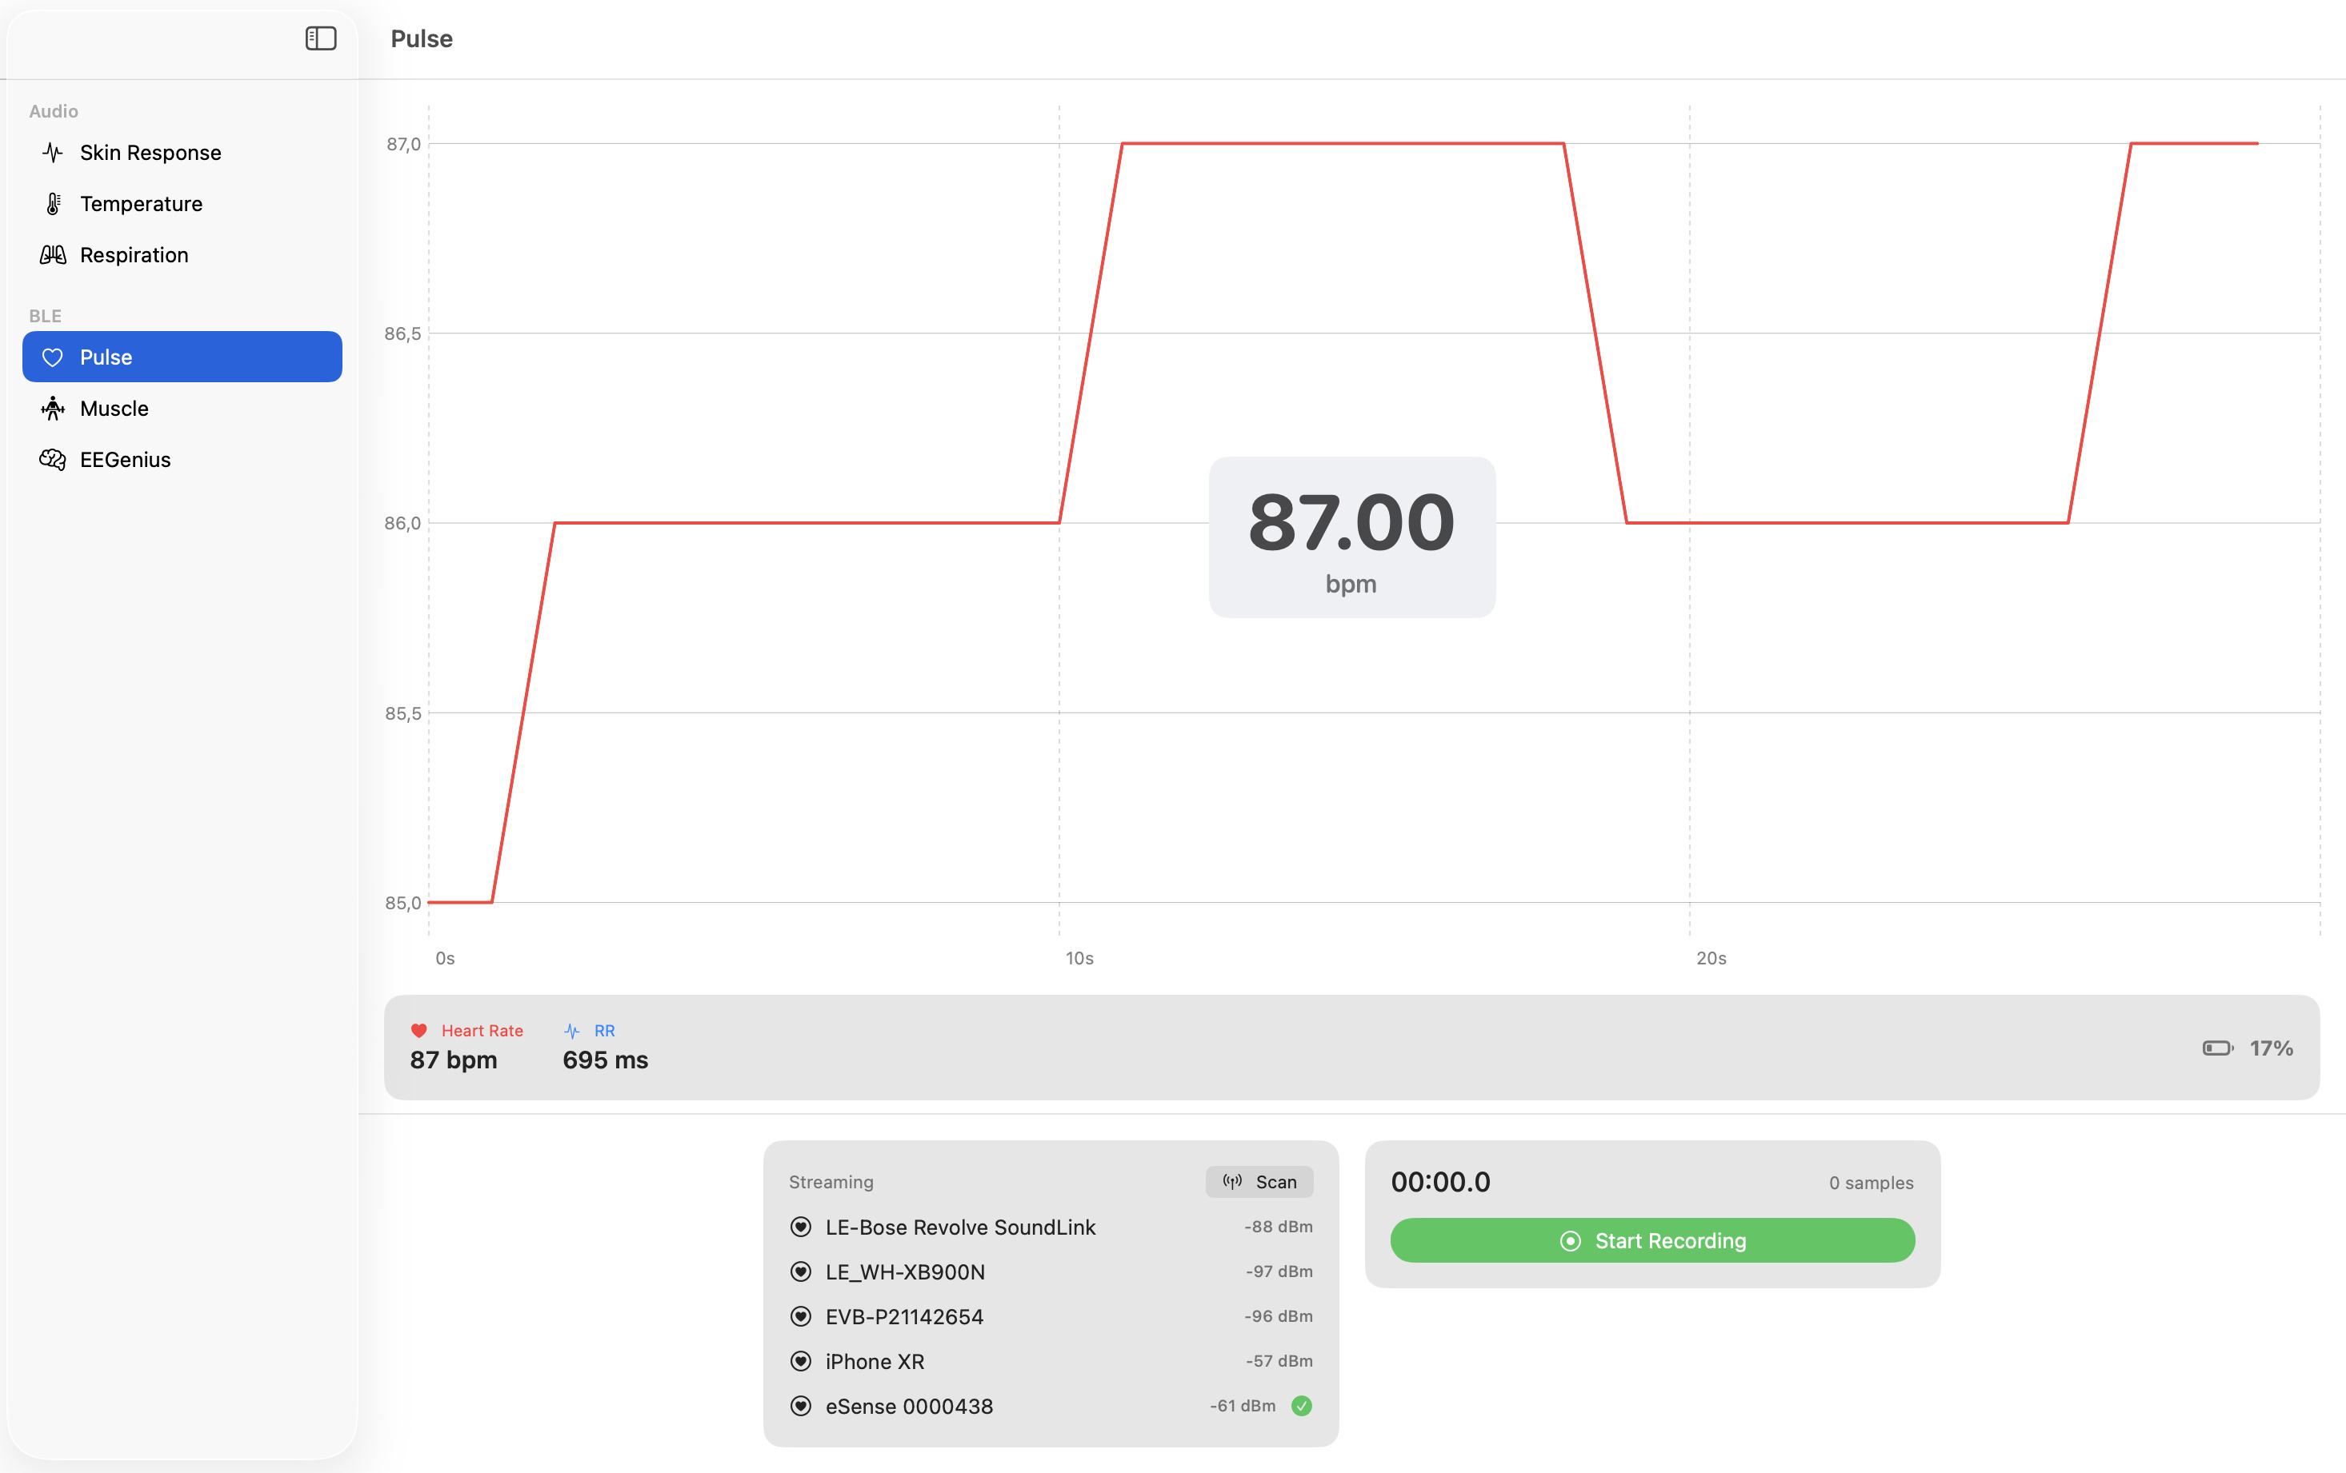Click the Pulse heart icon in the sidebar
Image resolution: width=2346 pixels, height=1473 pixels.
coord(53,357)
